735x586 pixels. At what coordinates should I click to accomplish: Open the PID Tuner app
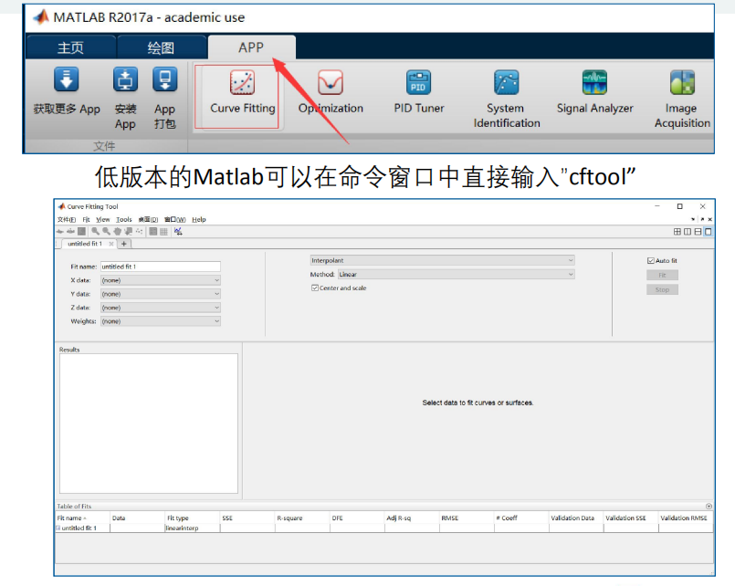pos(418,92)
